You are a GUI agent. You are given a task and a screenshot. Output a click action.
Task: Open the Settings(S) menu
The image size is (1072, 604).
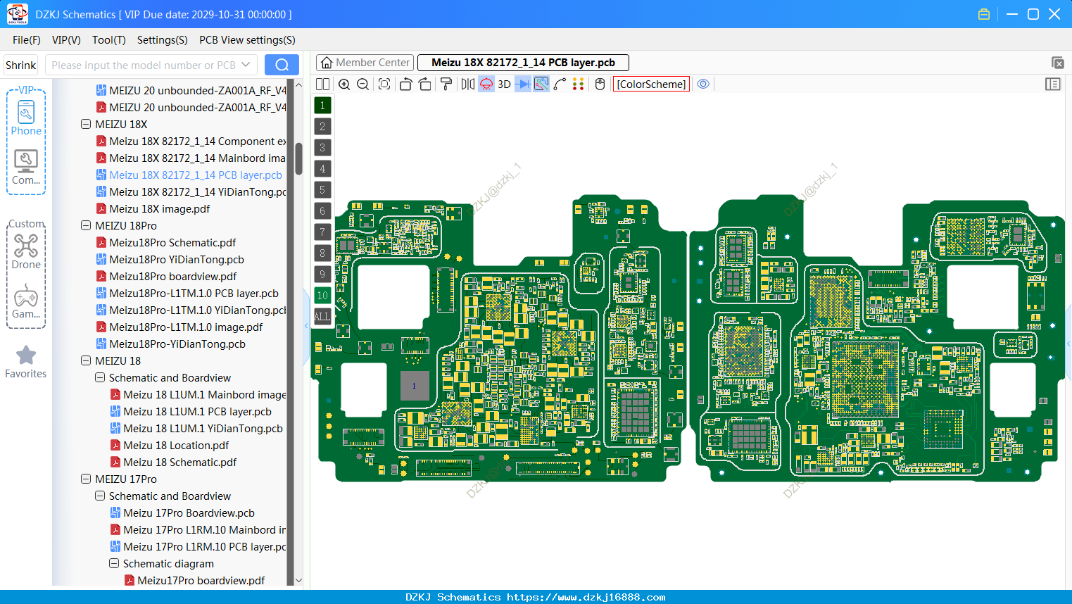pos(163,40)
